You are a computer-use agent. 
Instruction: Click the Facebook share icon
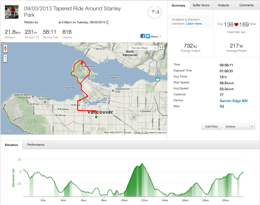click(x=142, y=36)
